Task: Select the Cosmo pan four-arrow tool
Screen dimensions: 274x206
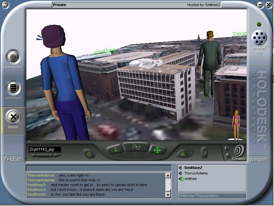Action: [157, 150]
